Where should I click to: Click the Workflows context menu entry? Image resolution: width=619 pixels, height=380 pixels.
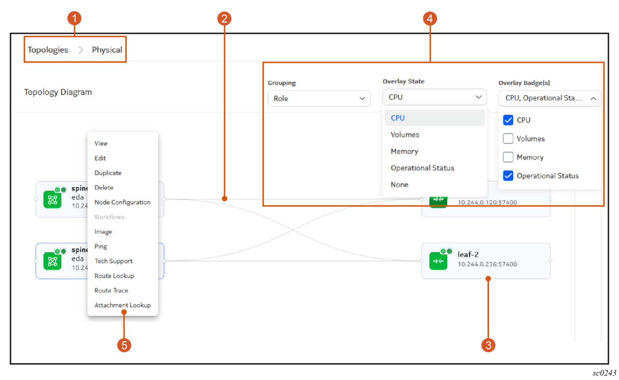click(123, 217)
